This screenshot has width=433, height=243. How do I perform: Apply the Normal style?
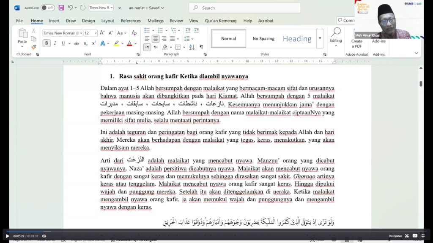tap(228, 38)
